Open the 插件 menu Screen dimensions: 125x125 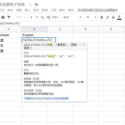pos(62,10)
